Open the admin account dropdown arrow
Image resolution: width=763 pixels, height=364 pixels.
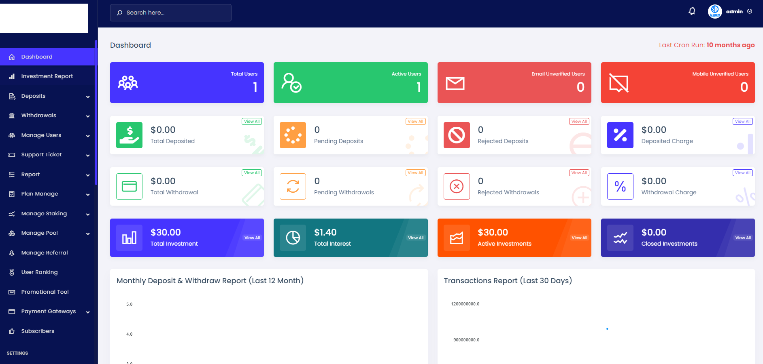tap(750, 11)
